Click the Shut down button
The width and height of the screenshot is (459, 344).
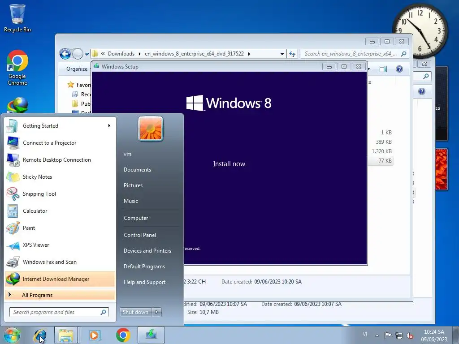click(136, 312)
